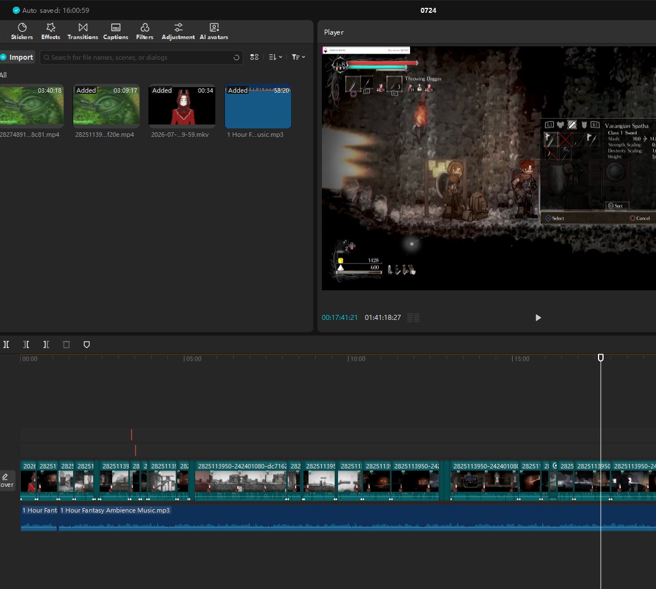
Task: Select the 00:34 mkv clip thumbnail
Action: tap(182, 106)
